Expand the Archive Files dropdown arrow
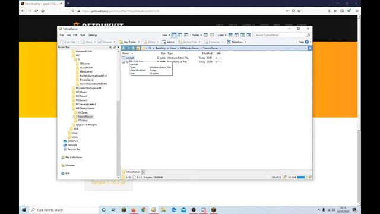This screenshot has width=380, height=214. (x=199, y=42)
